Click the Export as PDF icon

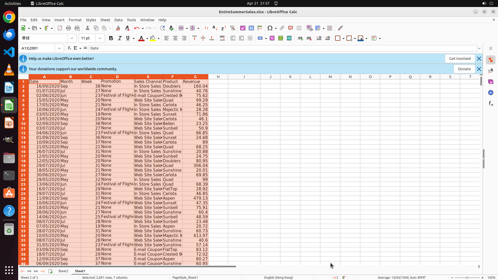pos(60,28)
